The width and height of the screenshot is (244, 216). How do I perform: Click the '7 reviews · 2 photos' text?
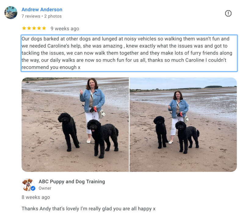[x=42, y=16]
